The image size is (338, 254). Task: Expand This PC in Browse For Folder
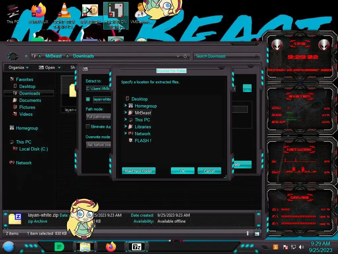click(125, 119)
